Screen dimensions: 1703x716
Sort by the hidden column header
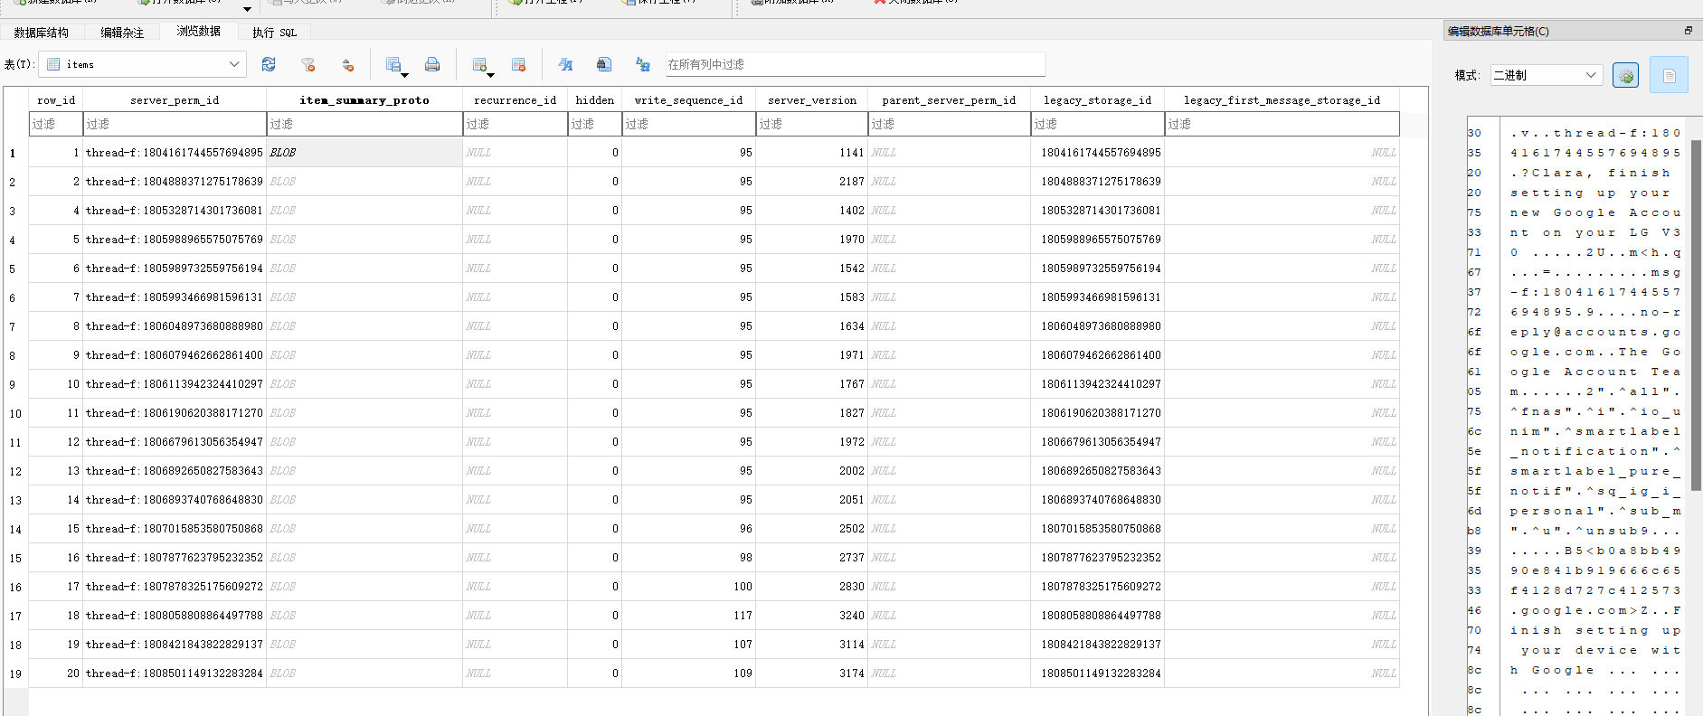point(595,100)
